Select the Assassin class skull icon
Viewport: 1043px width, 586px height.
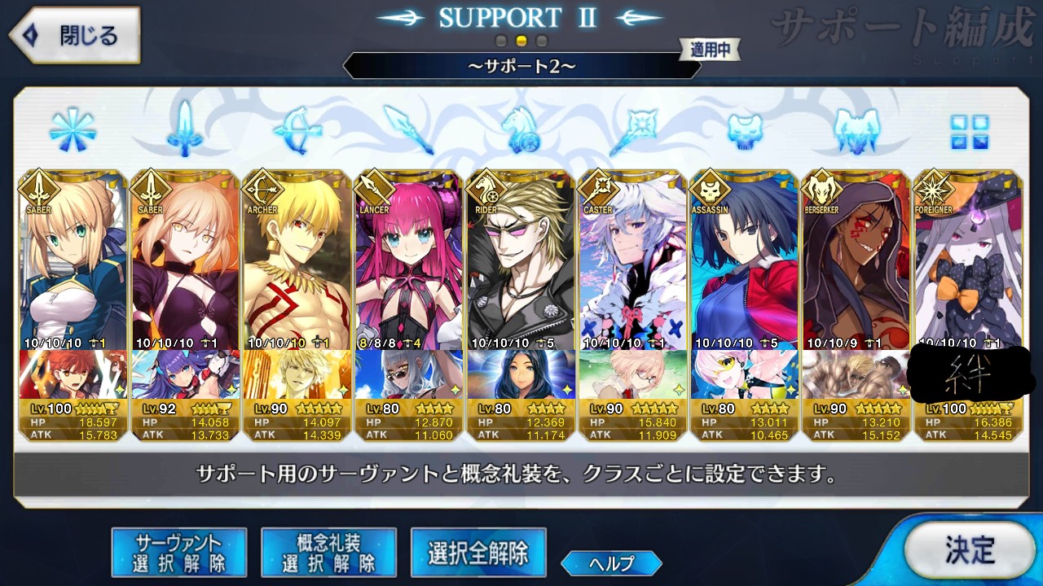pos(743,131)
